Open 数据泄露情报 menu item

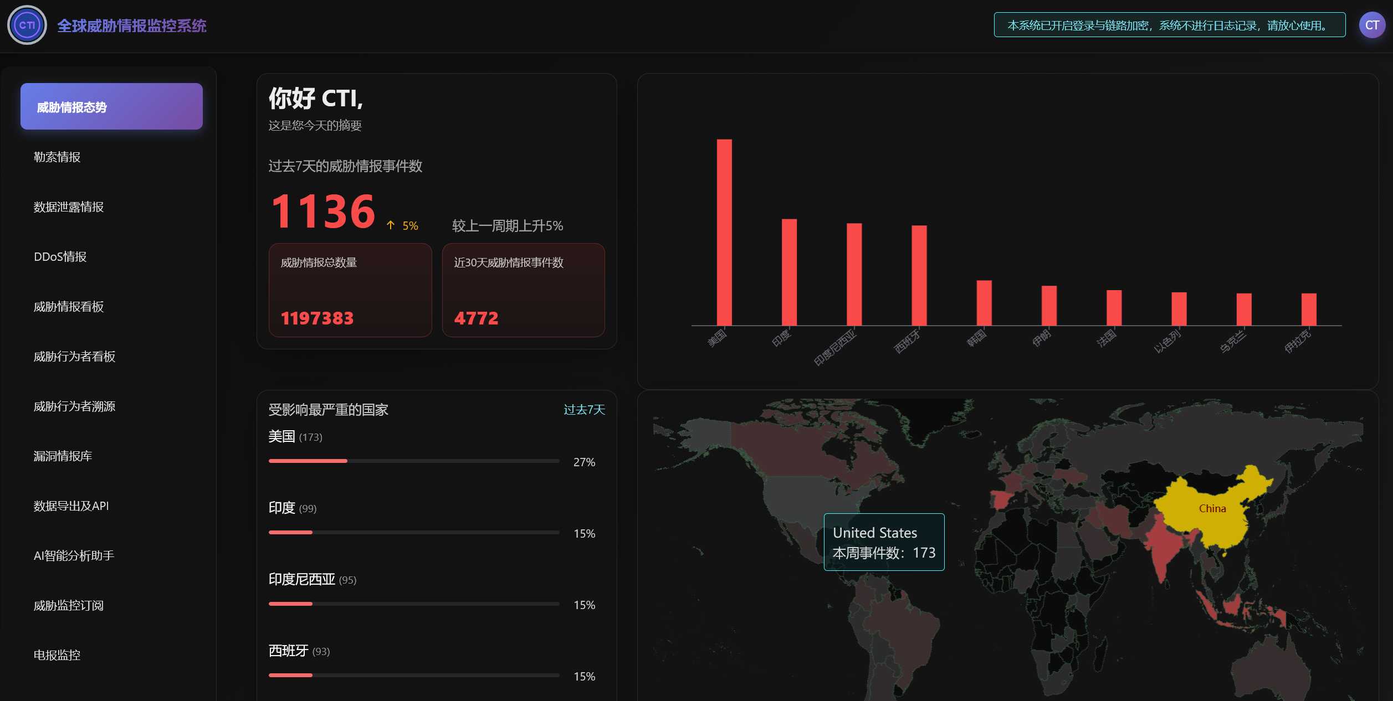(x=69, y=207)
